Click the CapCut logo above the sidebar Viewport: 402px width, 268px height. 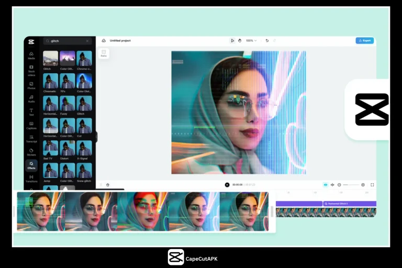[x=31, y=42]
